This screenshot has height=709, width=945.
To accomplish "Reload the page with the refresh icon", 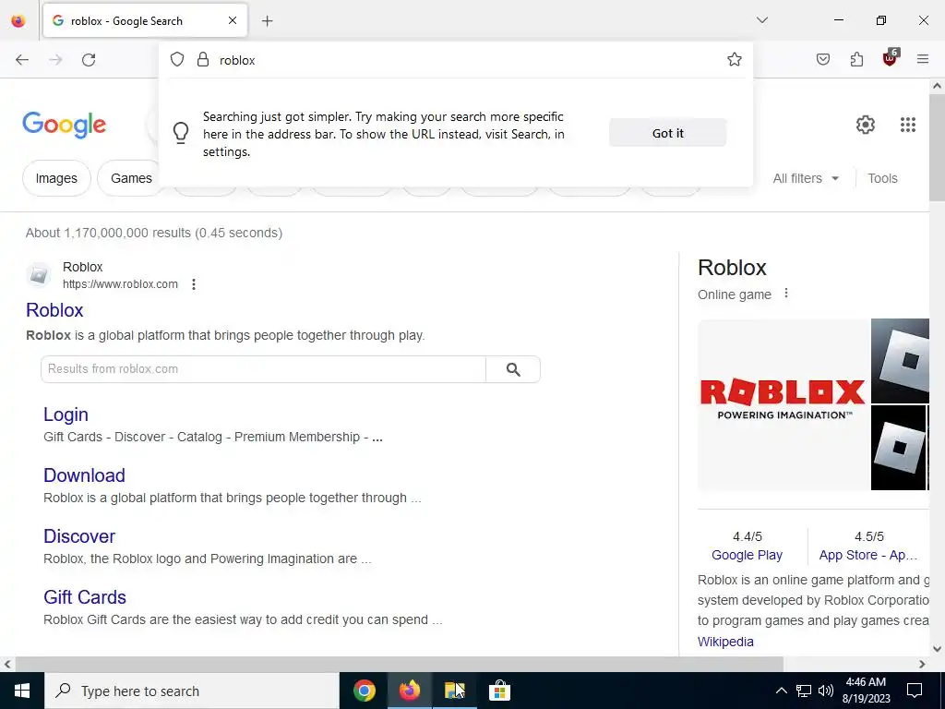I will coord(89,60).
